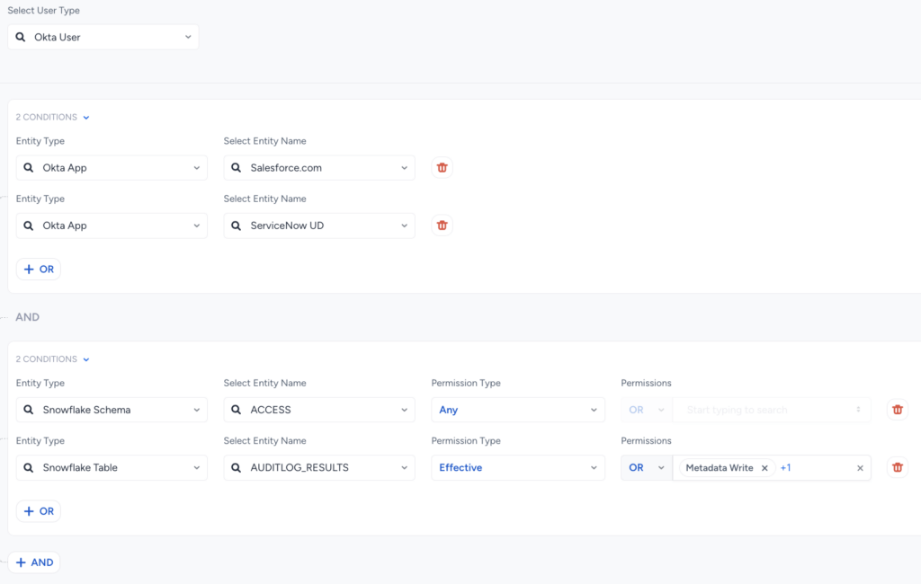Show the +1 hidden permission
Viewport: 921px width, 584px height.
[785, 468]
